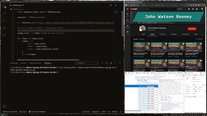Split the terminal panel
Viewport: 207px width, 116px height.
pyautogui.click(x=106, y=63)
